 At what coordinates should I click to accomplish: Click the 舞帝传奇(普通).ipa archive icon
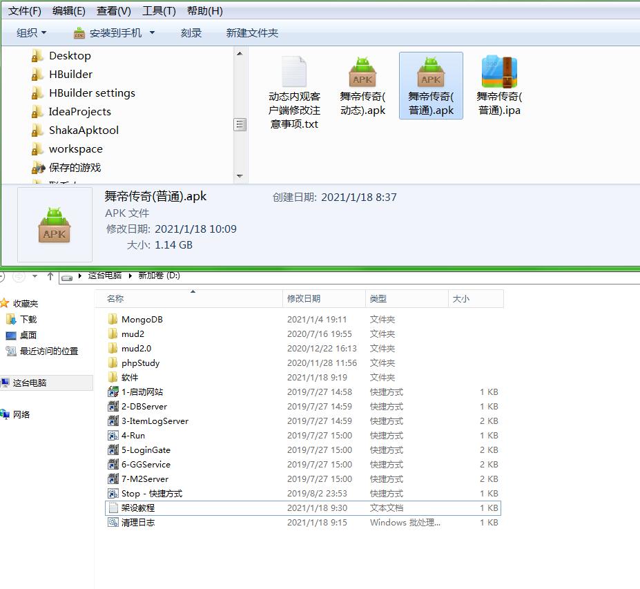coord(499,72)
